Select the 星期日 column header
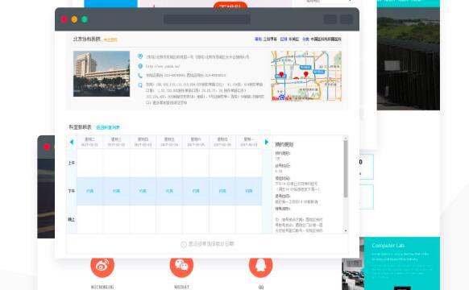Screen dimensions: 469x290 (222, 142)
